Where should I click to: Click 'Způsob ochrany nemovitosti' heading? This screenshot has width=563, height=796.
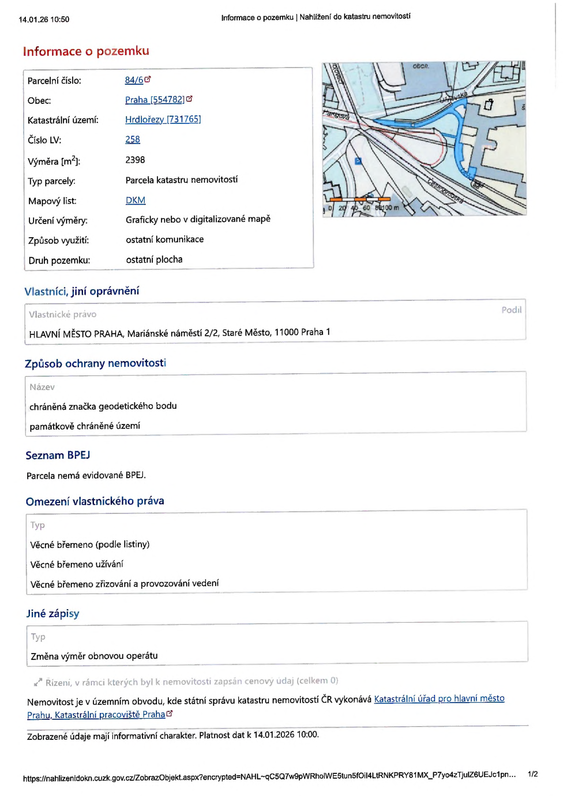[x=95, y=363]
